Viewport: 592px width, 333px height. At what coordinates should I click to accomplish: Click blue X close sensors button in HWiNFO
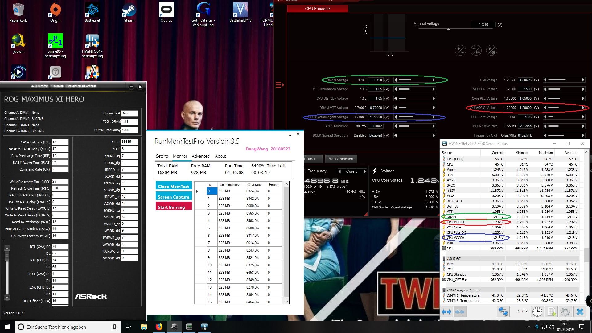(580, 312)
